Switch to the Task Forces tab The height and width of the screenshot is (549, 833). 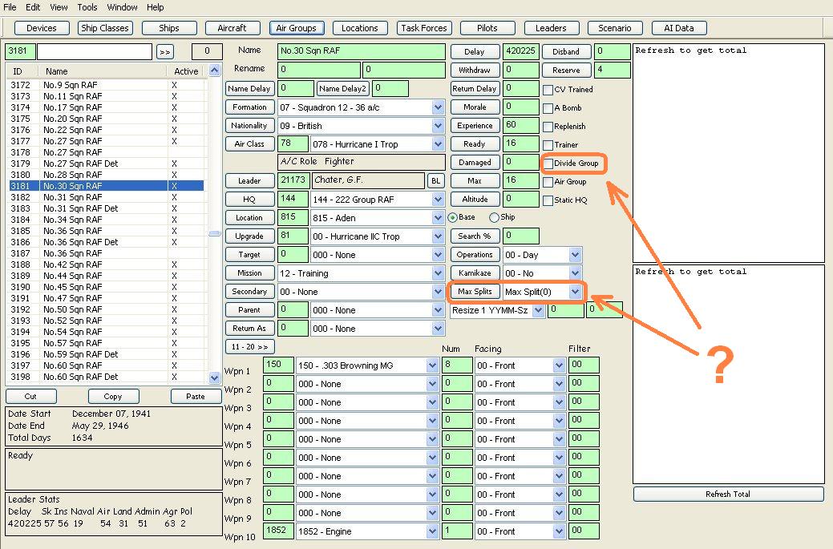point(424,28)
